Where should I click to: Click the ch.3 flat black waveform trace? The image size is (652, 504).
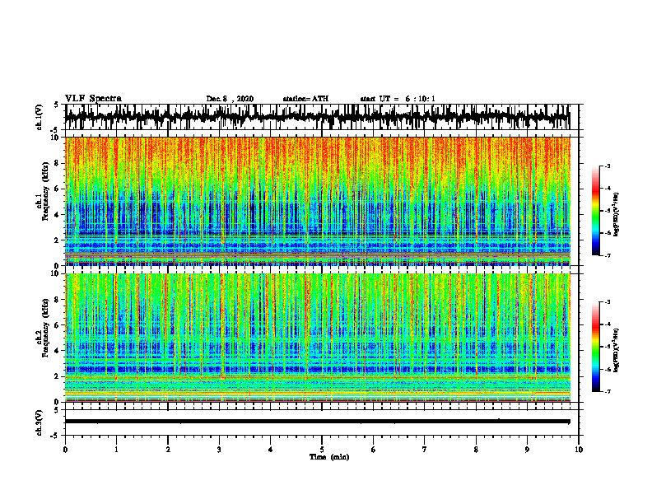pyautogui.click(x=318, y=422)
